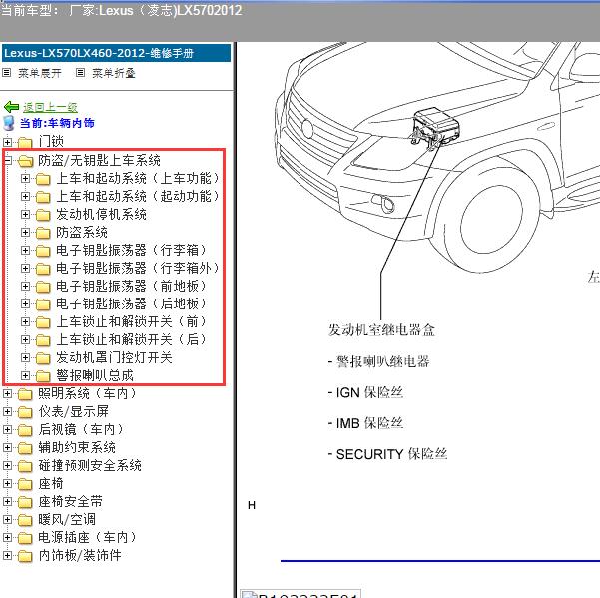600x598 pixels.
Task: Select 电子钥匙振荡器（后地板）tree label
Action: click(132, 303)
